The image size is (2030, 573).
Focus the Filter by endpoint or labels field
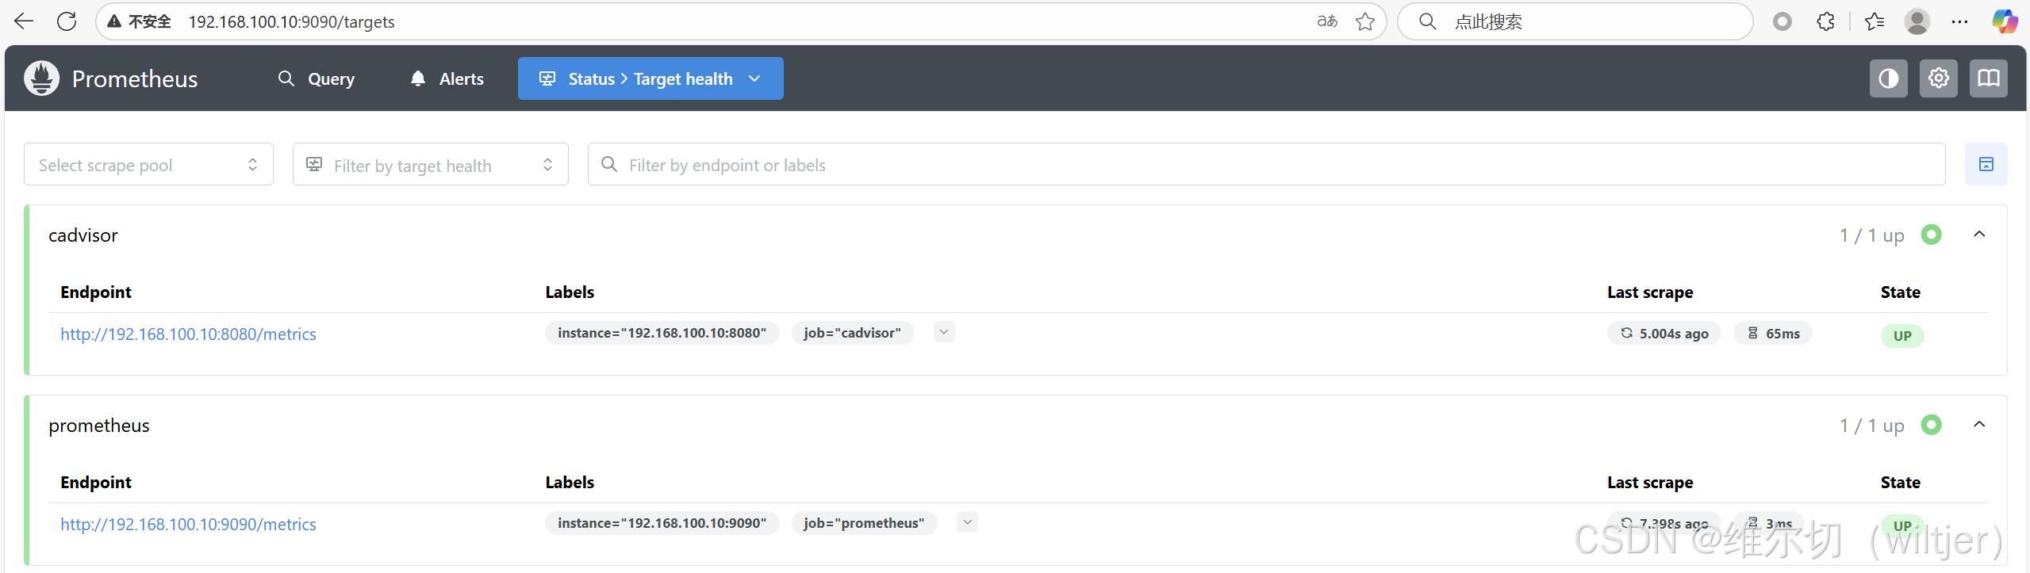[1266, 164]
